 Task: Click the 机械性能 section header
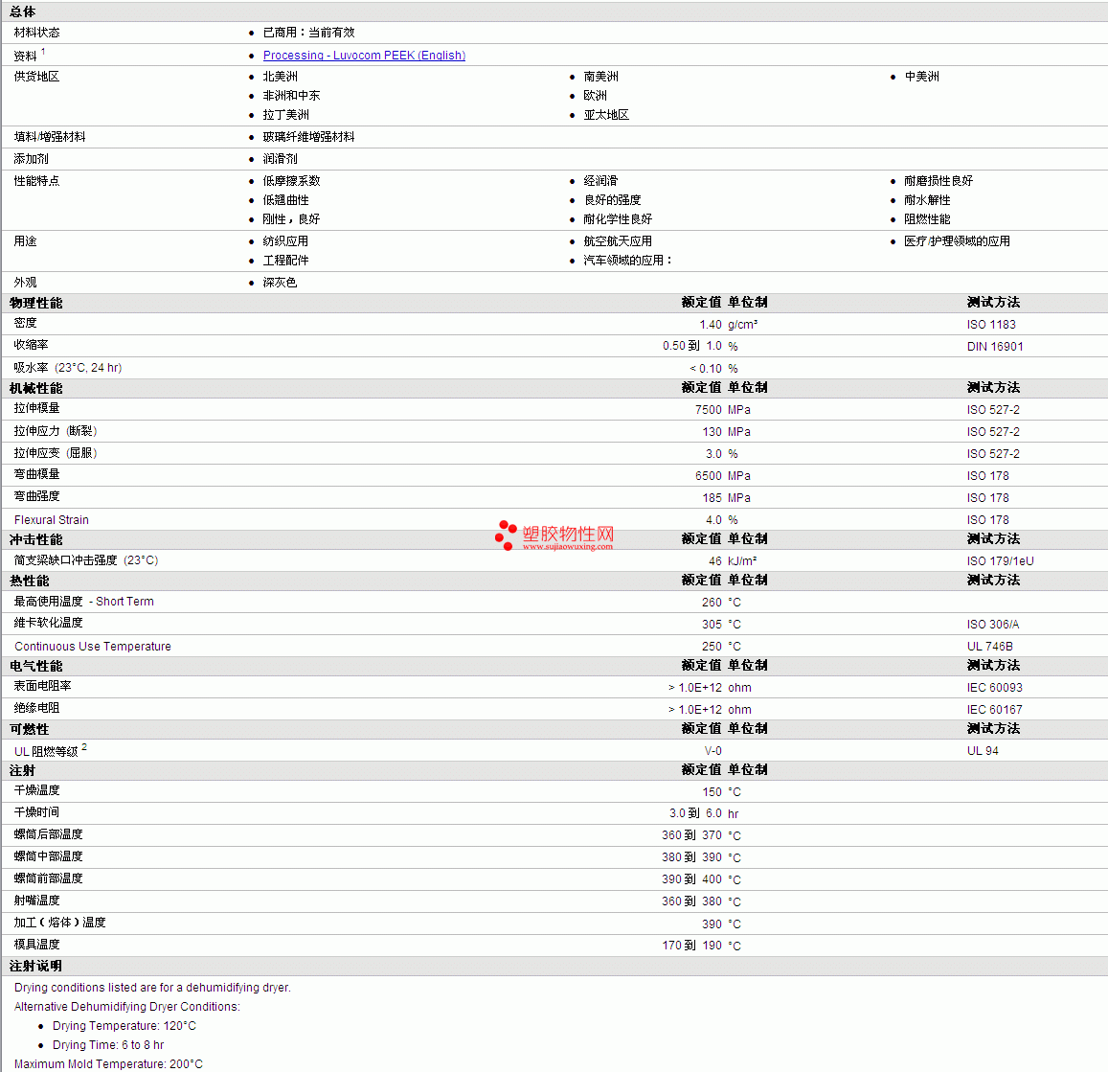(x=36, y=388)
